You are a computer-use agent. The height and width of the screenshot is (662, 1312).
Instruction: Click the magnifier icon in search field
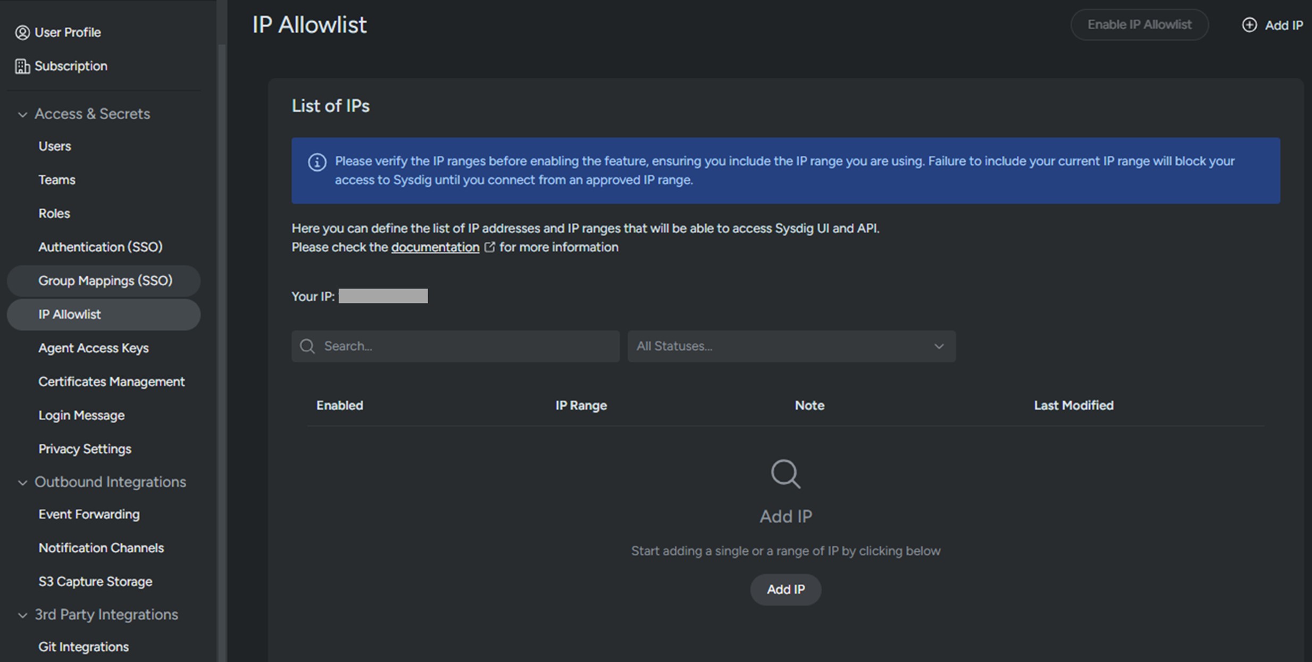point(307,346)
